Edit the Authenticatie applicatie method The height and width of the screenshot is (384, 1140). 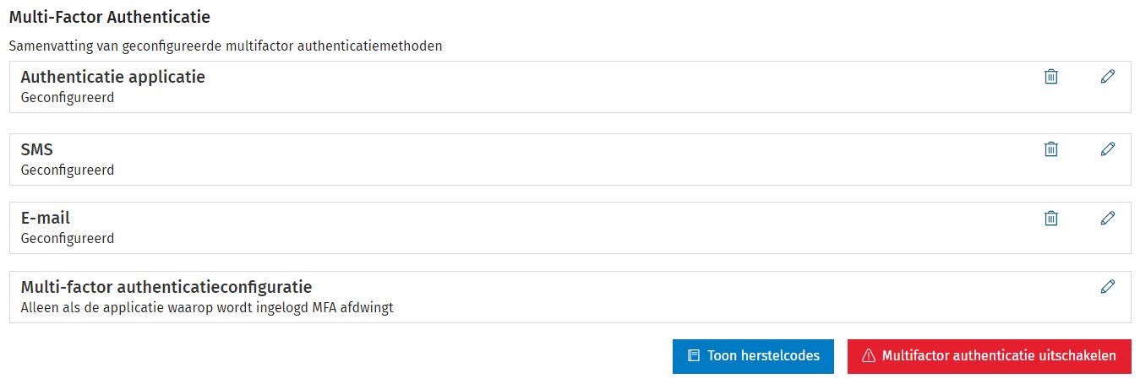click(1108, 77)
